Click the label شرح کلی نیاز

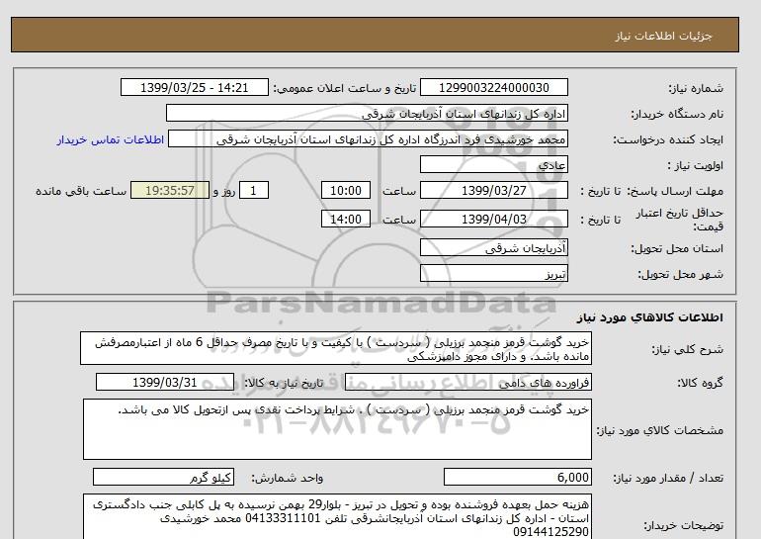click(x=687, y=349)
